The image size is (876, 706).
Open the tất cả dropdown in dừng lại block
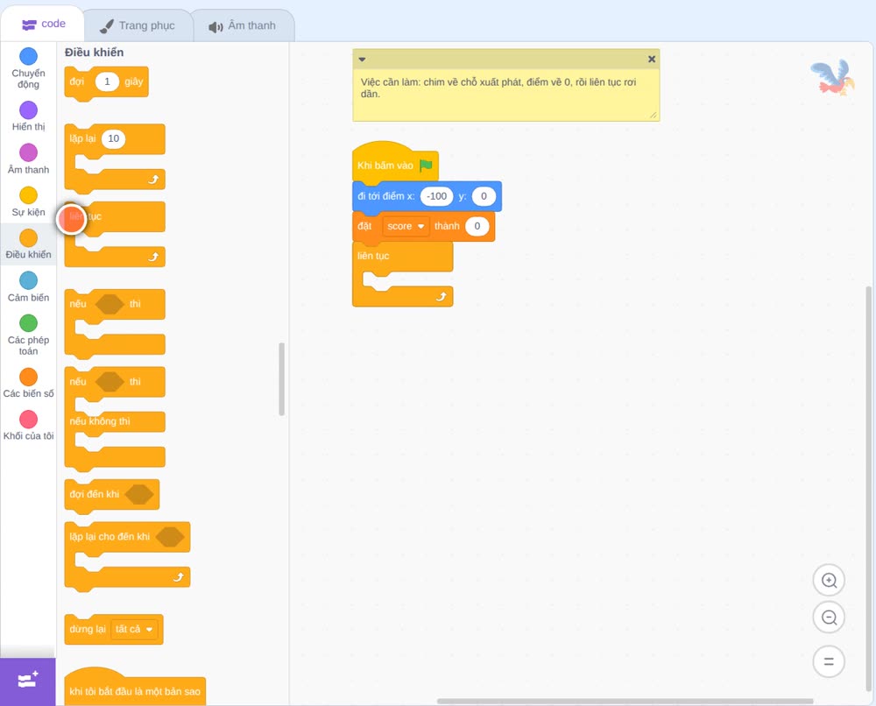tap(134, 630)
